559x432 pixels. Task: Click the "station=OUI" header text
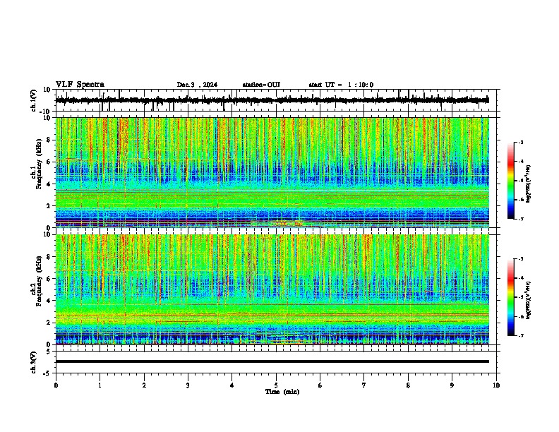click(x=261, y=85)
